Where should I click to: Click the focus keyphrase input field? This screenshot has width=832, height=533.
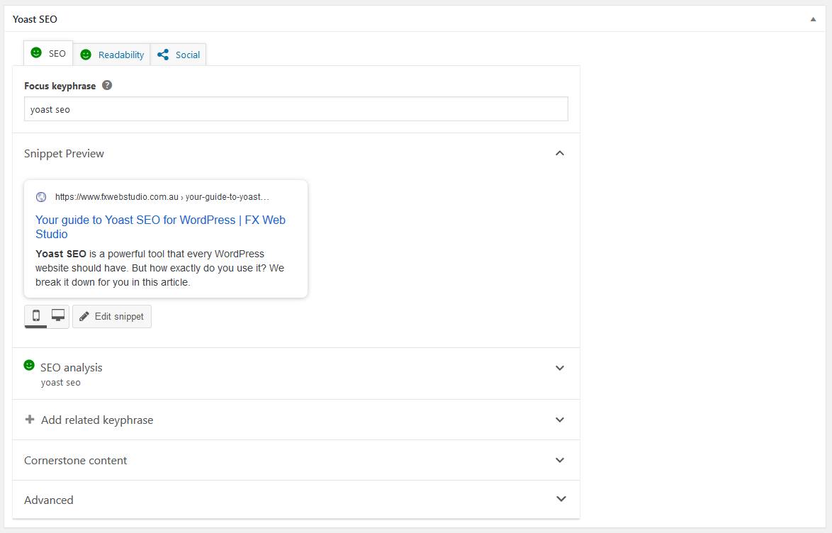(296, 109)
